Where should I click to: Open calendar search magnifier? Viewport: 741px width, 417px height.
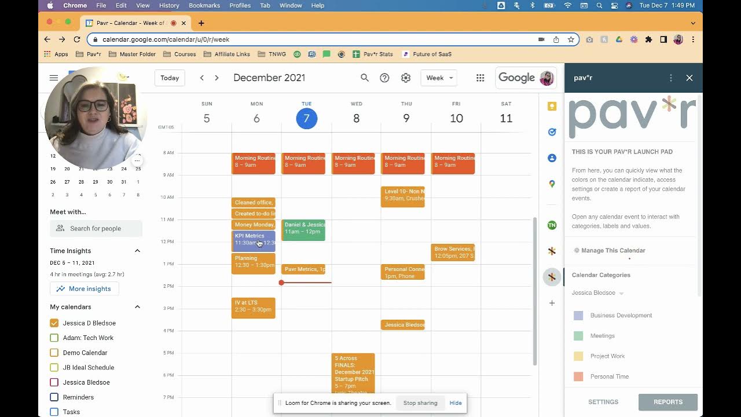[x=365, y=78]
